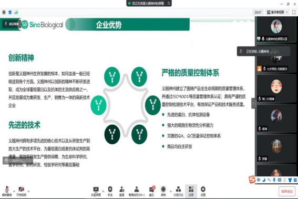The image size is (298, 199).
Task: Click the 邀请 invite icon
Action: [121, 191]
